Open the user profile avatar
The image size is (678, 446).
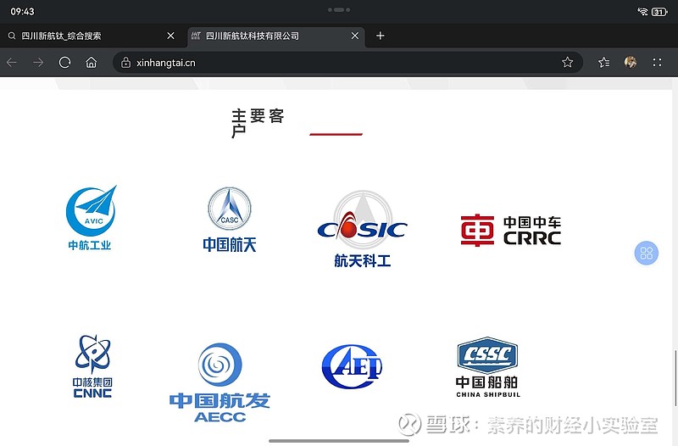tap(631, 62)
